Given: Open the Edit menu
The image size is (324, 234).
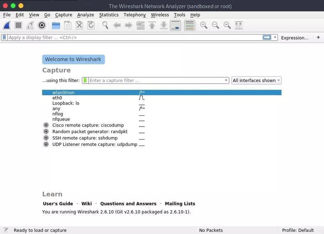Looking at the screenshot, I should click(20, 15).
